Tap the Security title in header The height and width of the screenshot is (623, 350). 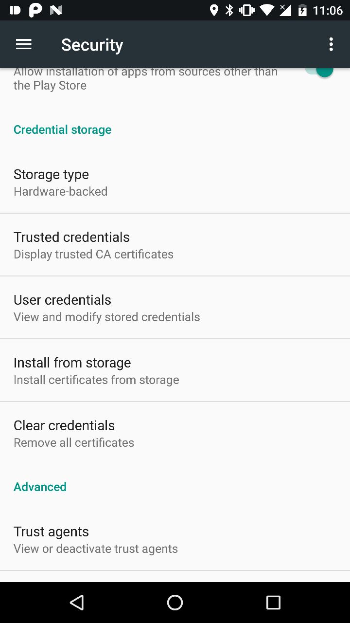click(92, 45)
